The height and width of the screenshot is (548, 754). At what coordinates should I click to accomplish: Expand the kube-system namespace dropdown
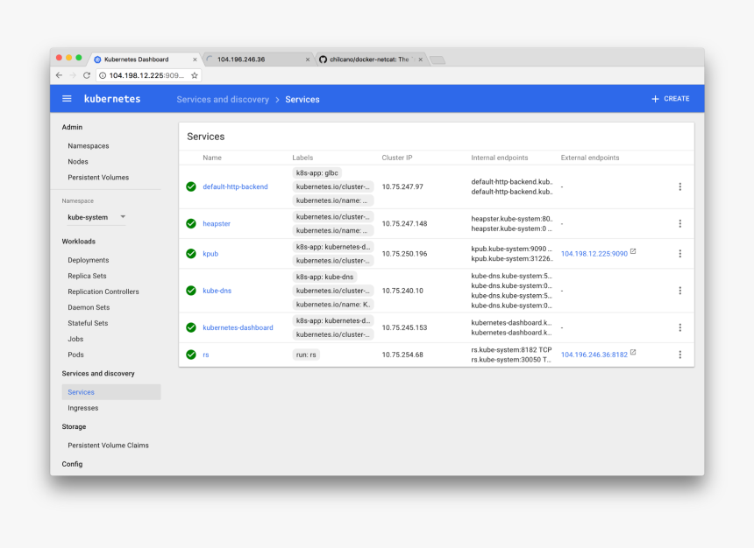(123, 217)
